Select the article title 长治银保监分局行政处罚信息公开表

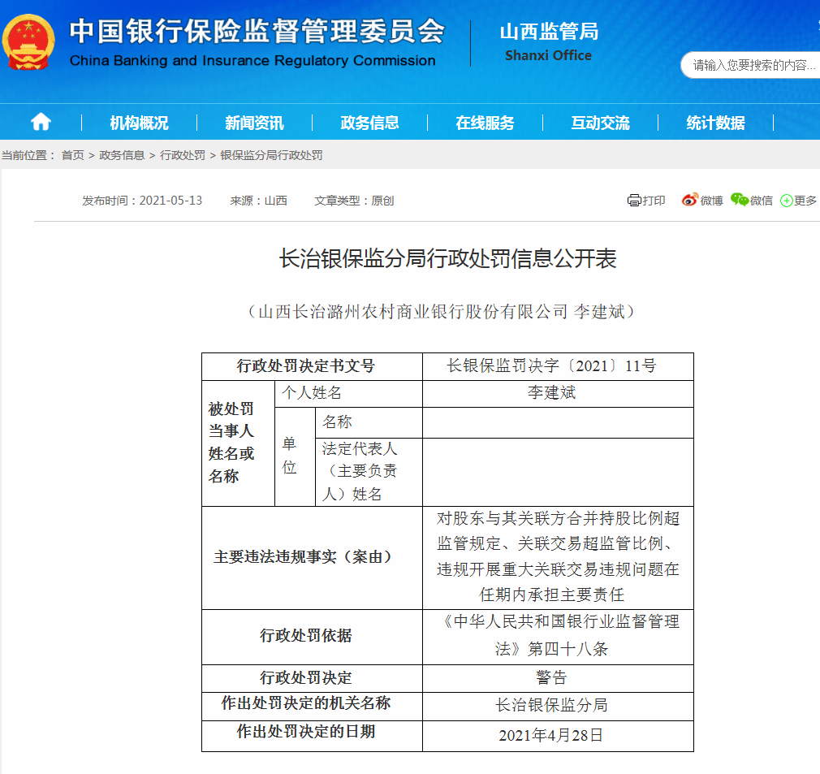(447, 257)
